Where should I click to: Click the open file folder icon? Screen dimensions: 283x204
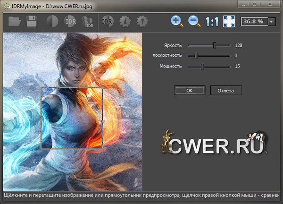(x=15, y=21)
